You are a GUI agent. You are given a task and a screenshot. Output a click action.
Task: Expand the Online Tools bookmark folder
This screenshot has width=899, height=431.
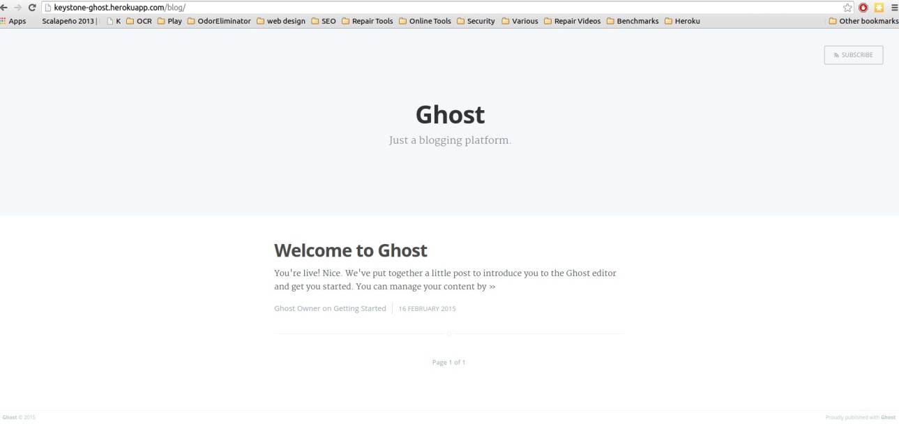[425, 21]
